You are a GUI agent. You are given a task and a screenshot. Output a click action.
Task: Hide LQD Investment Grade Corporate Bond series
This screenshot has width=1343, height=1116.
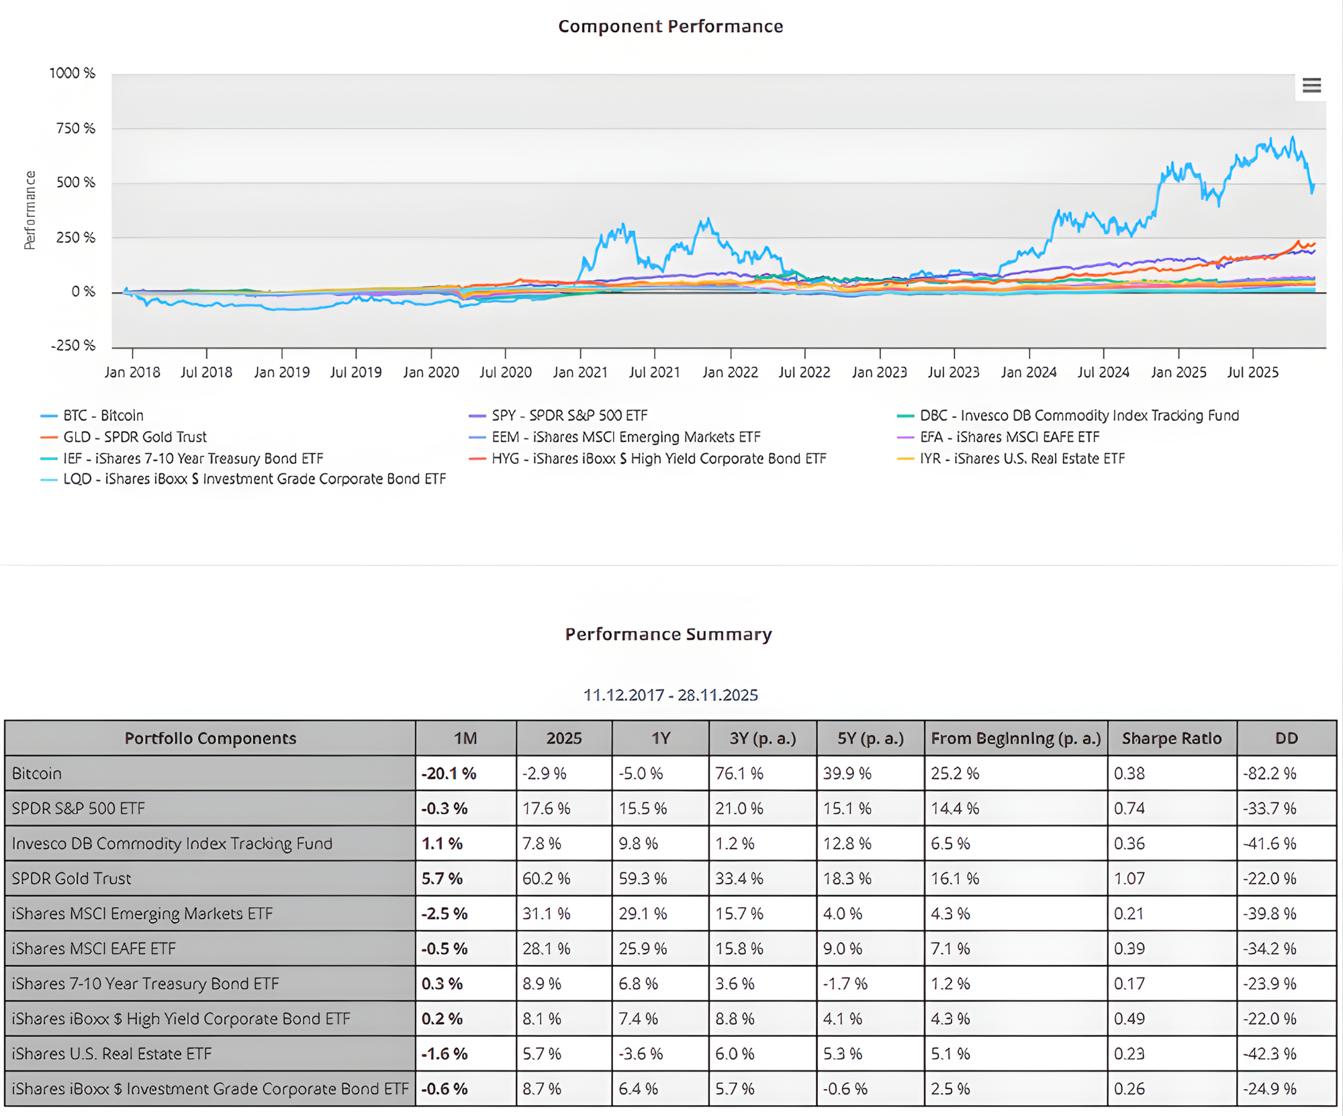tap(254, 479)
